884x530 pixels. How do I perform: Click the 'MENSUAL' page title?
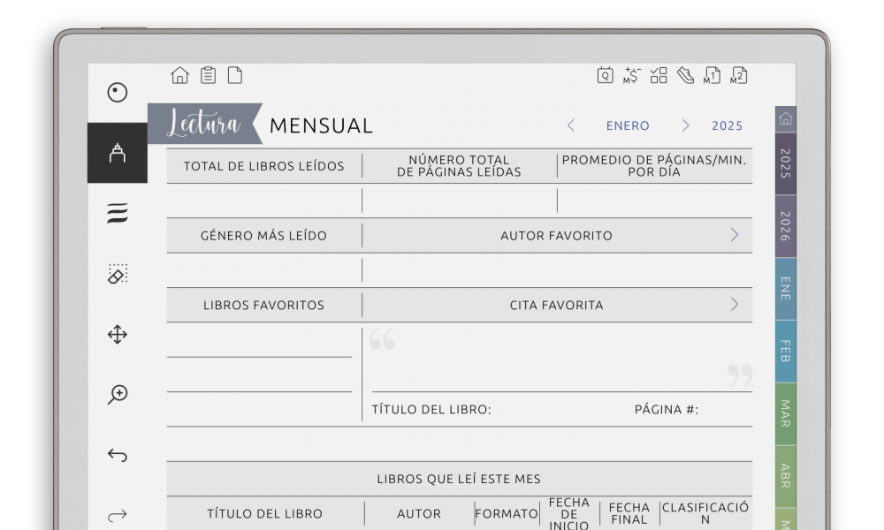321,125
